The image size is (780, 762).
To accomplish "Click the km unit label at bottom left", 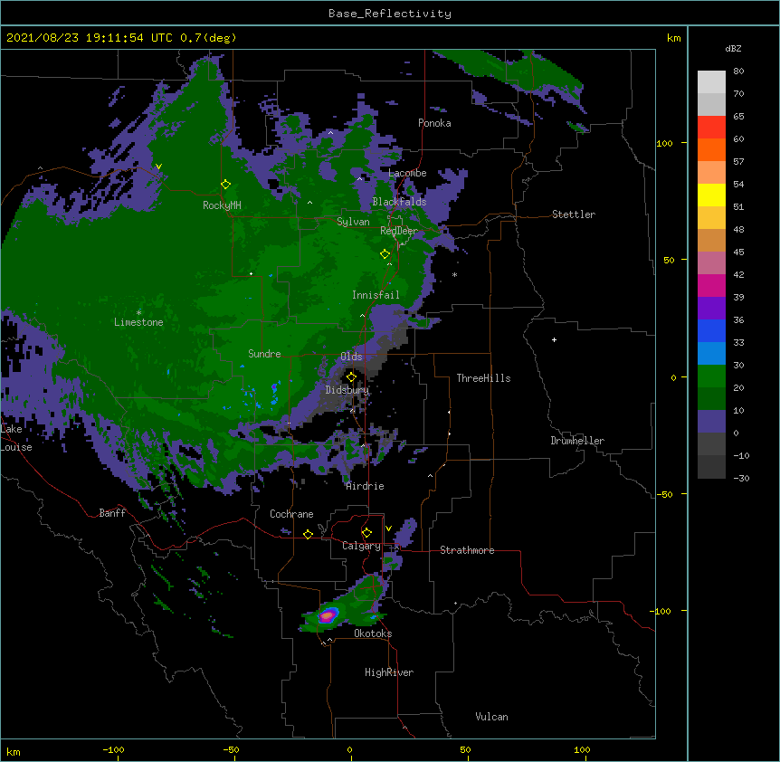I will (x=14, y=751).
